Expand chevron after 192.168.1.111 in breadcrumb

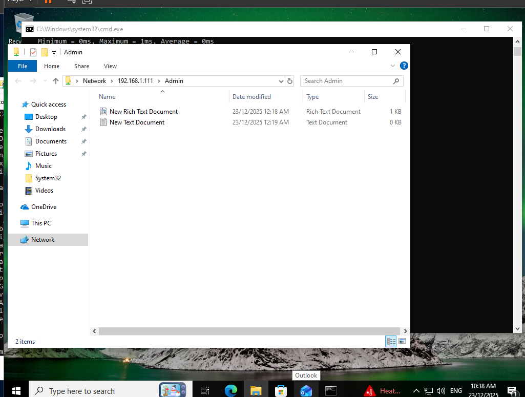click(159, 81)
